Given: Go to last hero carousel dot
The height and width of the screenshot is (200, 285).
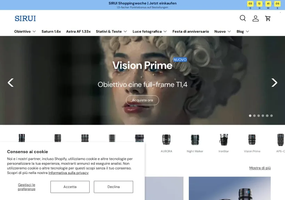Looking at the screenshot, I should coord(271,116).
